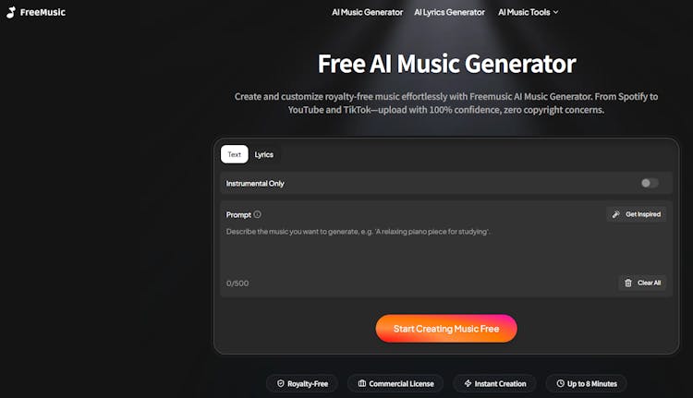This screenshot has height=398, width=693.
Task: Go to AI Lyrics Generator page
Action: click(449, 12)
